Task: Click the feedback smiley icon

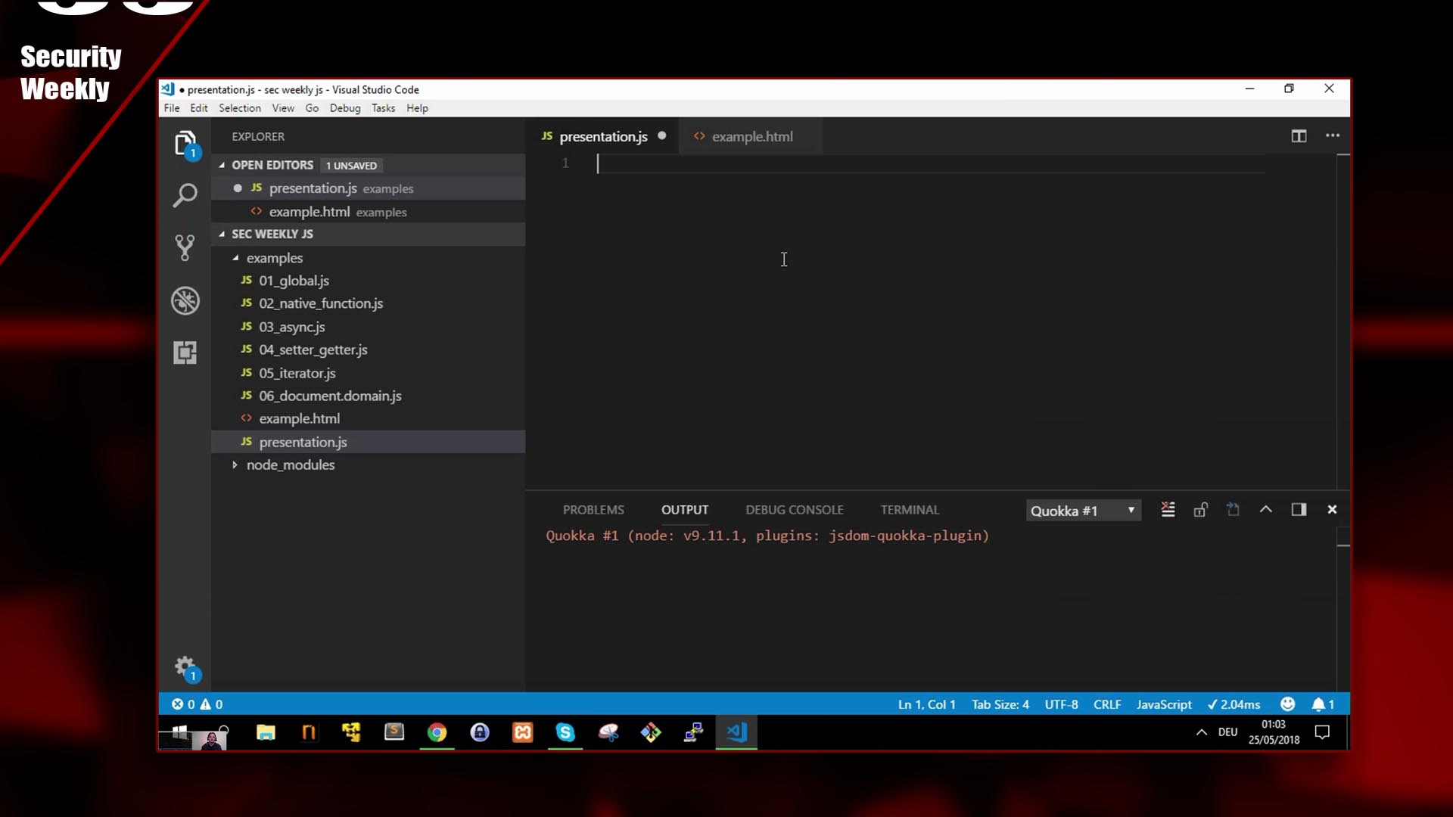Action: pos(1287,704)
